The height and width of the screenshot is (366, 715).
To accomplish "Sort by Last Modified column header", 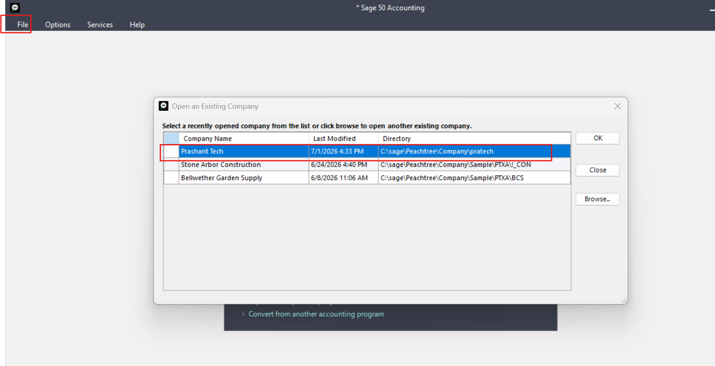I will (344, 139).
